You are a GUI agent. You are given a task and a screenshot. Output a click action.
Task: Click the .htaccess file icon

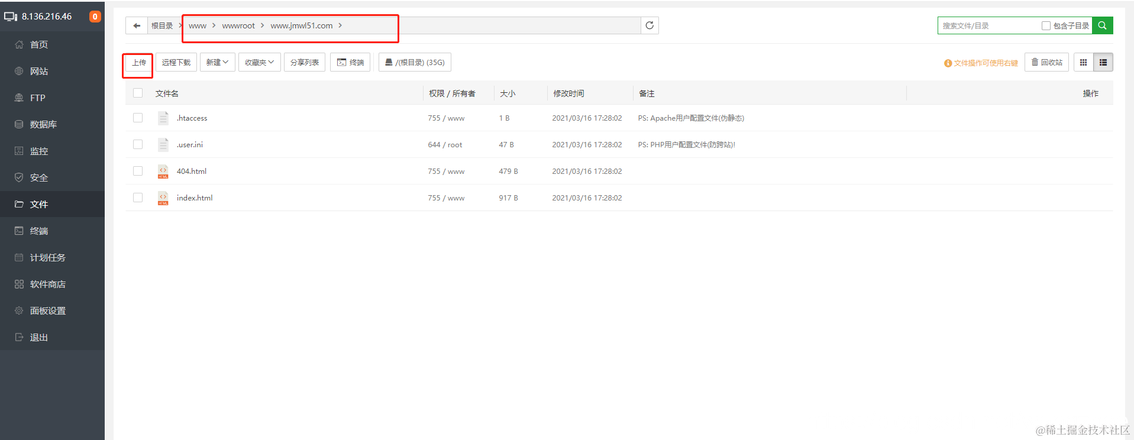point(163,118)
